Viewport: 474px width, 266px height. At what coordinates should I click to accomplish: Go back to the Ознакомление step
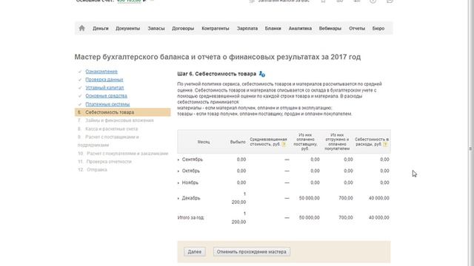coord(101,72)
